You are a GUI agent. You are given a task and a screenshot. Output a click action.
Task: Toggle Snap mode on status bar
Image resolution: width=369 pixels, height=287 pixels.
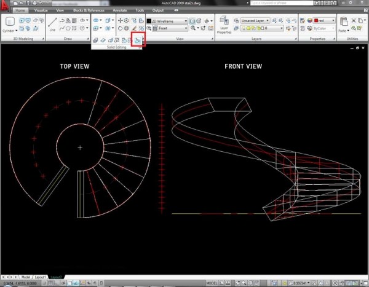pyautogui.click(x=44, y=283)
